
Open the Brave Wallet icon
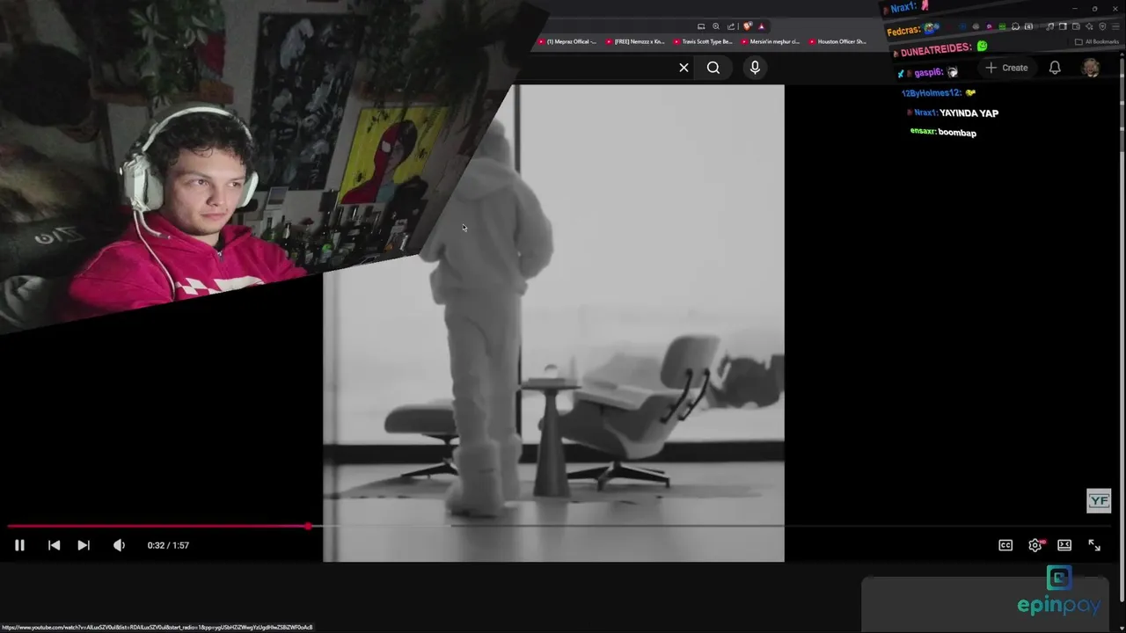point(1076,26)
